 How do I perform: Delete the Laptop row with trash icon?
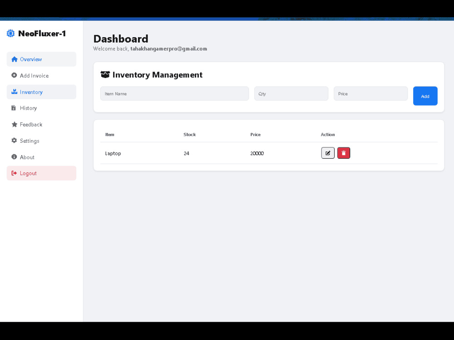tap(344, 153)
